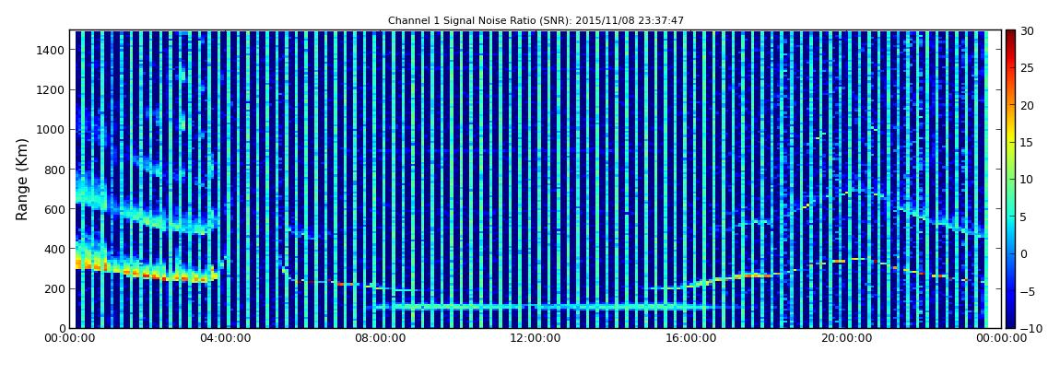1060x375 pixels.
Task: Click the 1000 range tick label
Action: 52,130
